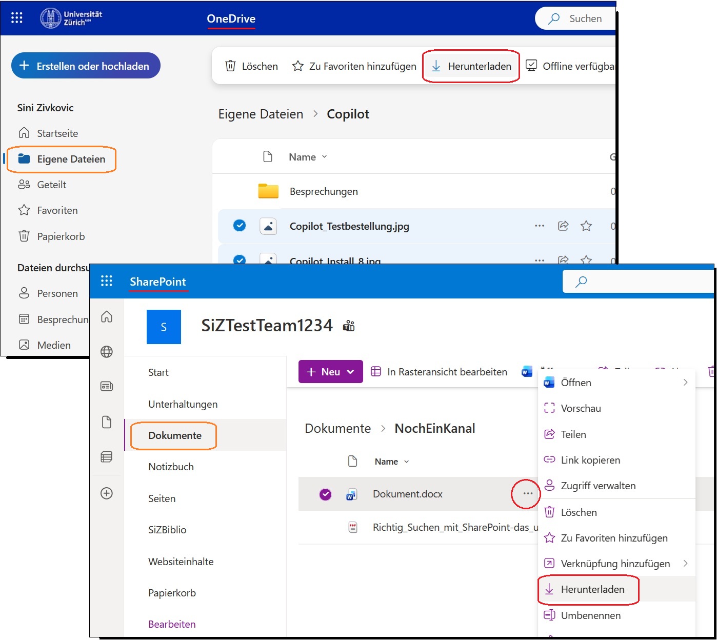Click the plus icon in SharePoint's left rail
Image resolution: width=717 pixels, height=640 pixels.
107,493
